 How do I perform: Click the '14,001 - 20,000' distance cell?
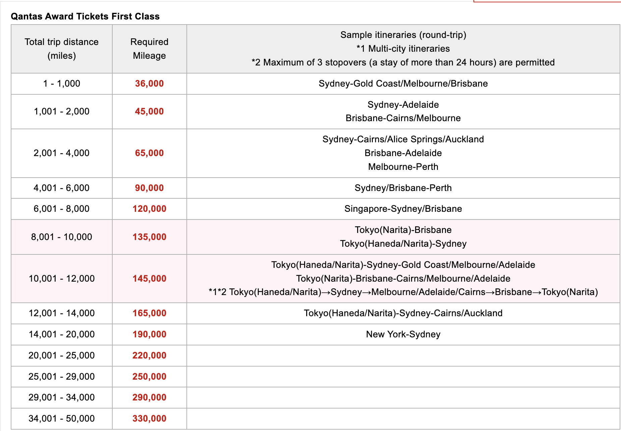62,334
